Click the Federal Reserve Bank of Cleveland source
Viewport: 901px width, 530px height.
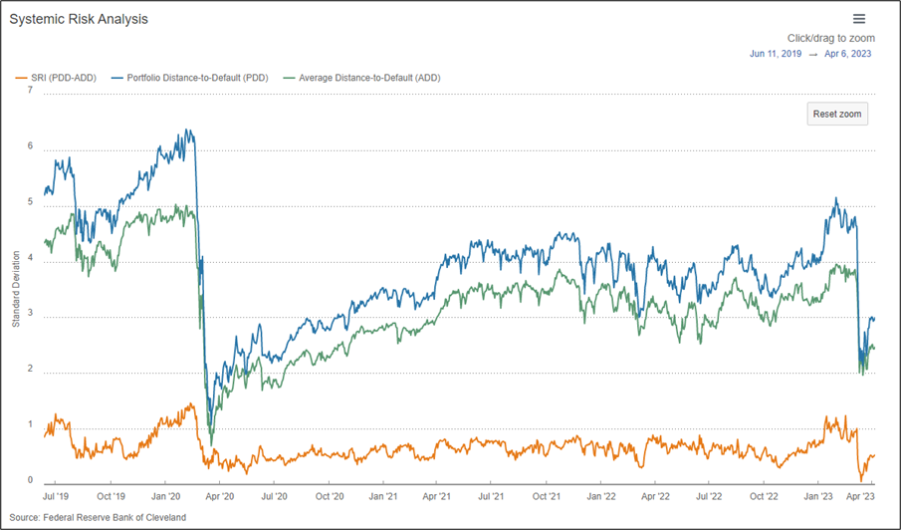(98, 517)
